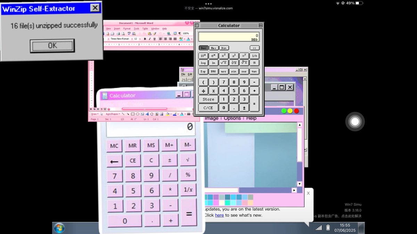This screenshot has height=234, width=417.
Task: Open the Tools menu in Microsoft Word
Action: click(x=137, y=28)
